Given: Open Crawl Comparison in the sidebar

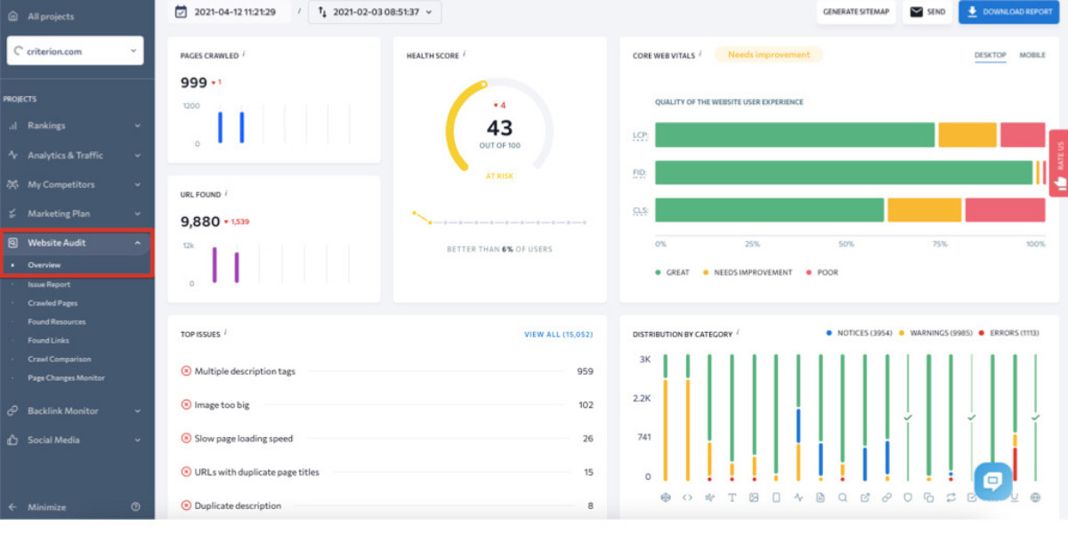Looking at the screenshot, I should point(59,360).
